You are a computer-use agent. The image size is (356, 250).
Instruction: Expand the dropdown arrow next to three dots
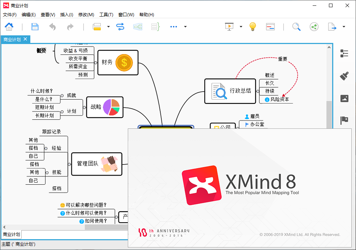coord(185,27)
